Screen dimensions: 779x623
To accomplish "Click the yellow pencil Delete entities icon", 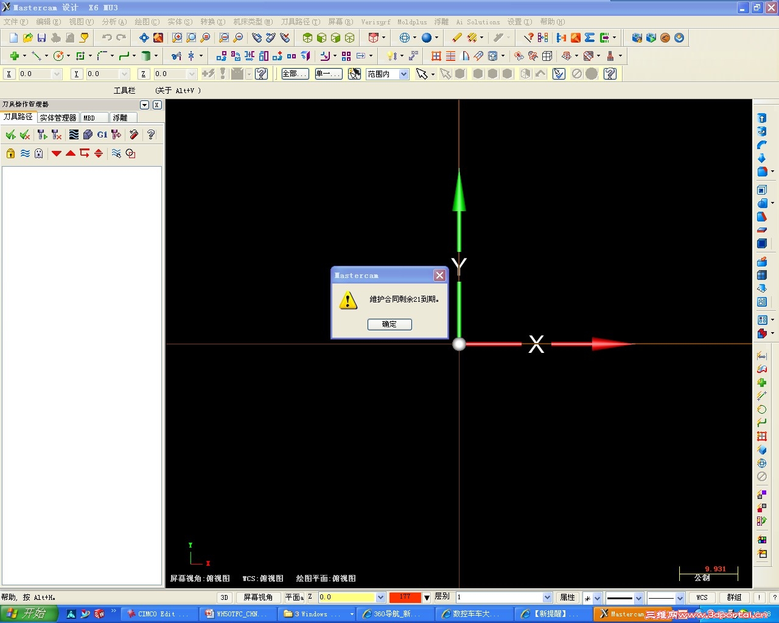I will tap(457, 38).
